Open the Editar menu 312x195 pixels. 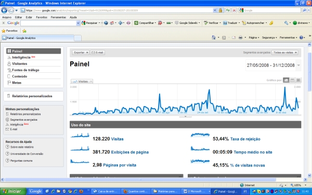18,17
